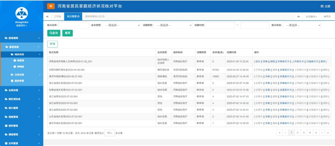
Task: Collapse the 部省协查 sidebar menu
Action: click(22, 47)
